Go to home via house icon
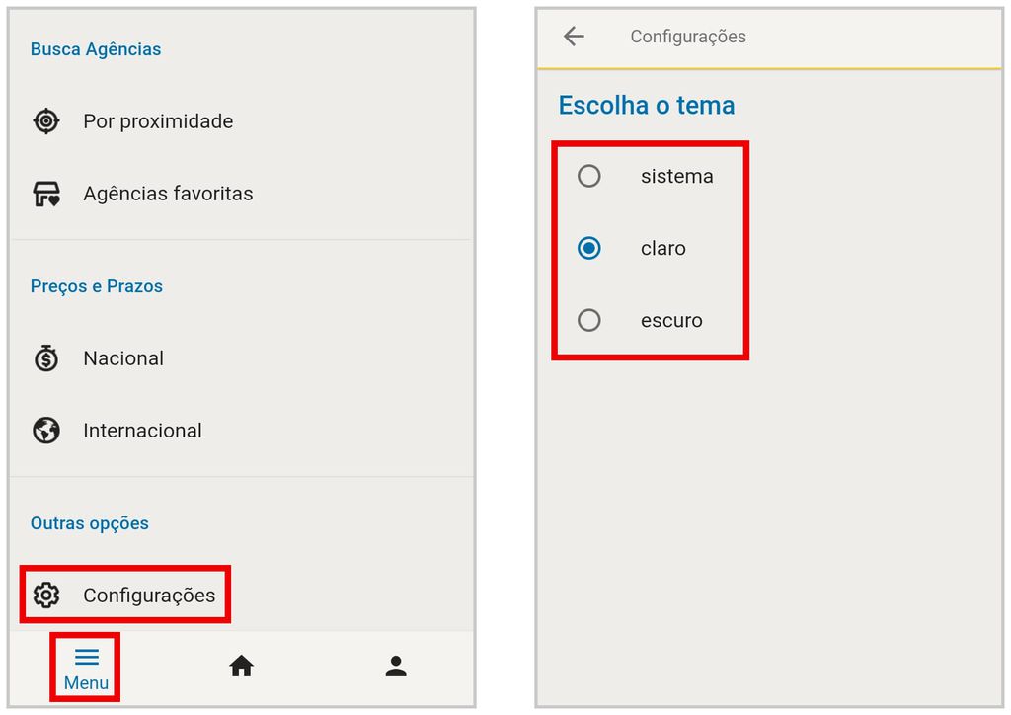 tap(242, 666)
